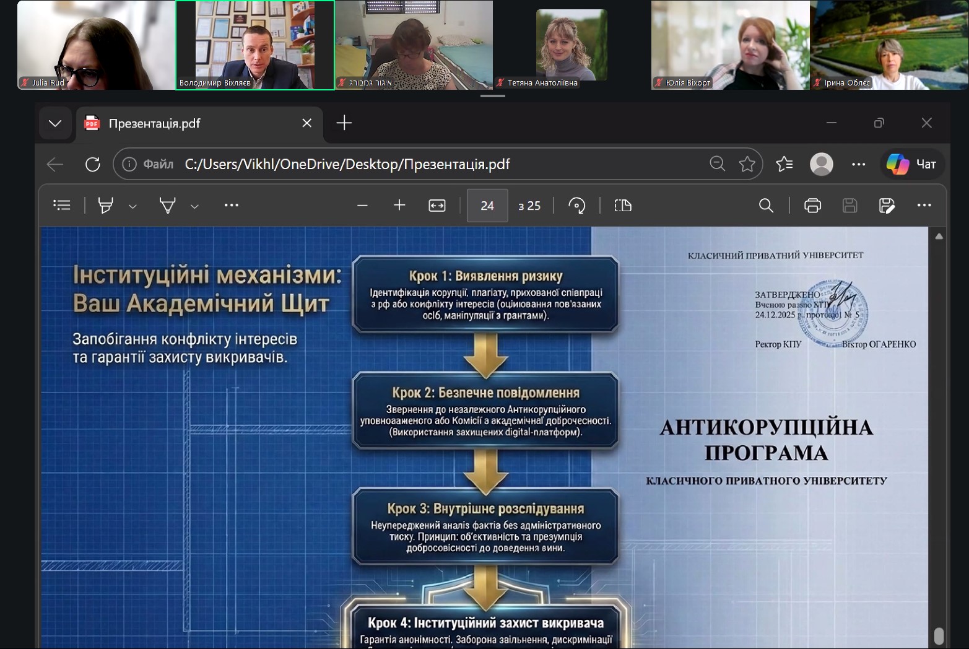Click the fit to width icon

(437, 205)
